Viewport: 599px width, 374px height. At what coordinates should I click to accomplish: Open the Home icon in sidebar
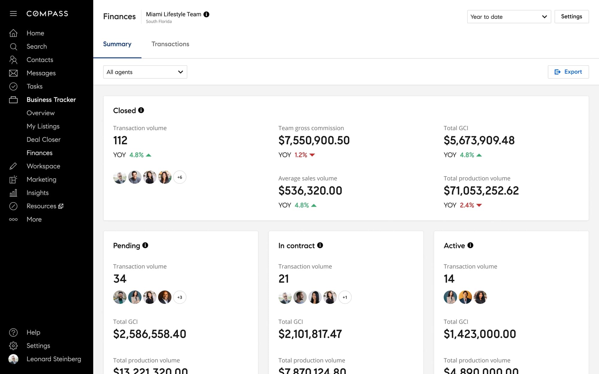click(13, 33)
